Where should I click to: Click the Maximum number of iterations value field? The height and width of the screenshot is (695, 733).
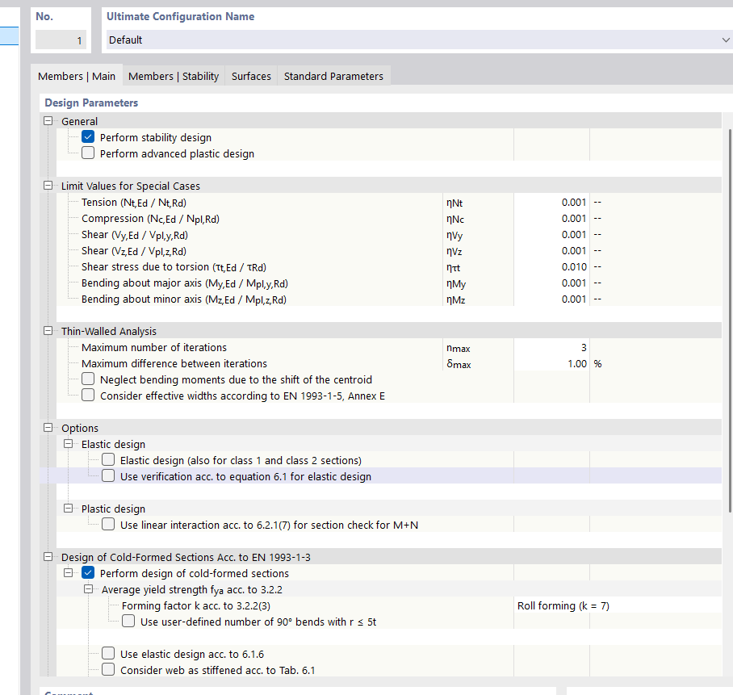point(551,347)
